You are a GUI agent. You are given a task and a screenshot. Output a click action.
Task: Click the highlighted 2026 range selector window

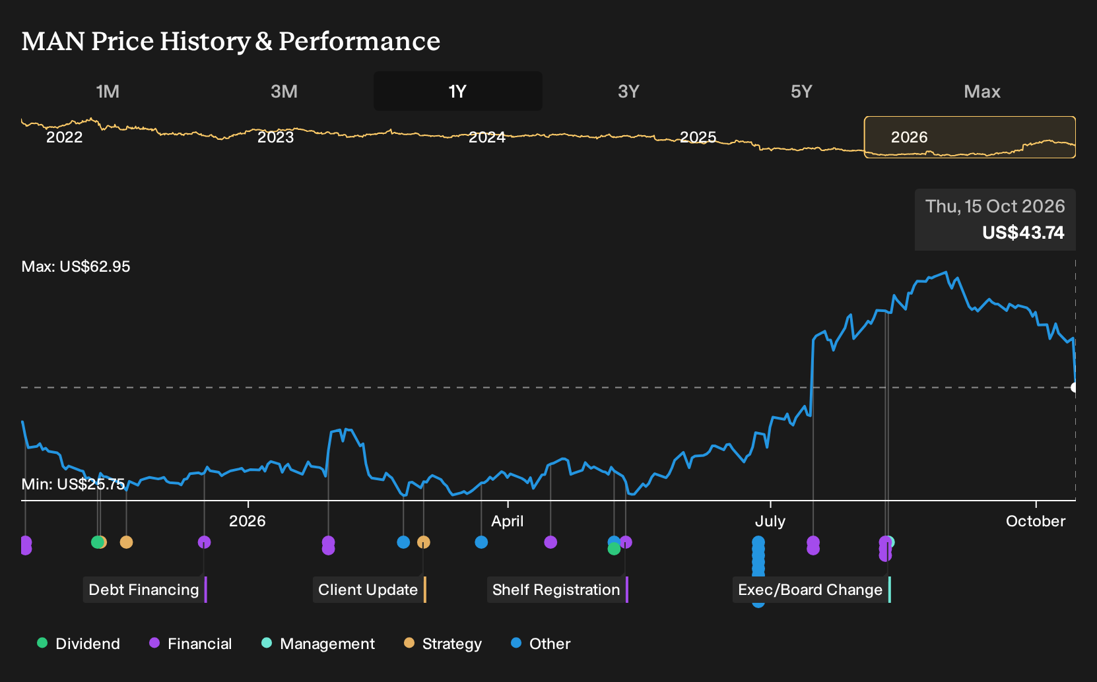970,137
